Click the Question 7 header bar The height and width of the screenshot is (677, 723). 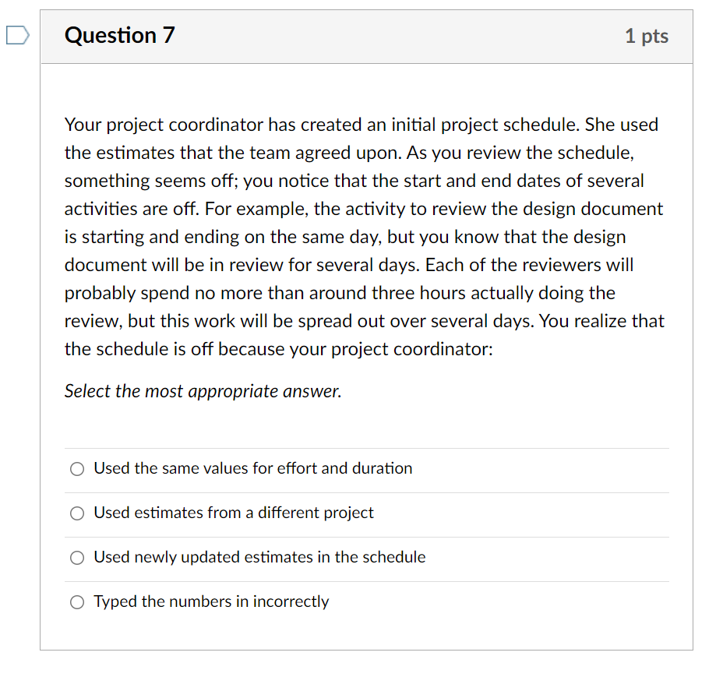click(x=366, y=35)
